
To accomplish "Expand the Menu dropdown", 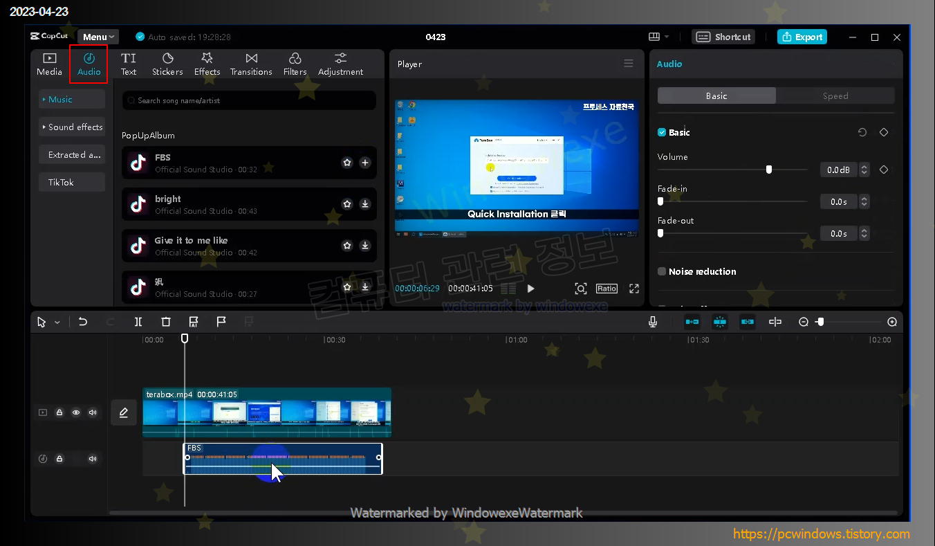I will 98,37.
